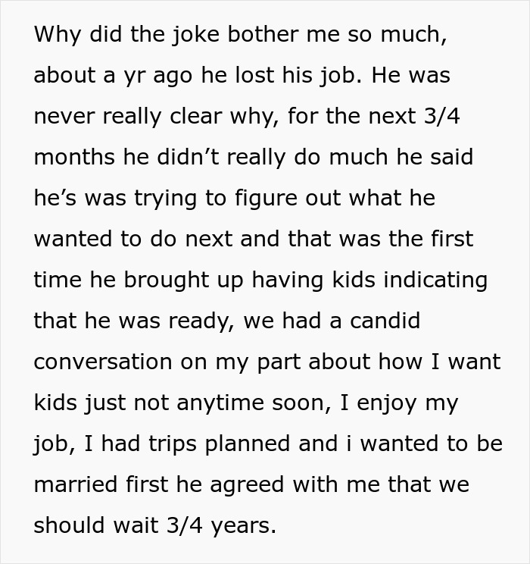Screen dimensions: 530x564
Task: Click the word "figure" in fifth line
Action: 266,199
